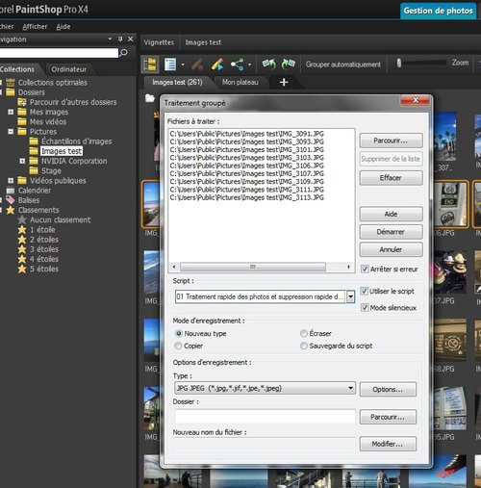This screenshot has height=488, width=481.
Task: Select Nouveau type save mode
Action: tap(179, 334)
